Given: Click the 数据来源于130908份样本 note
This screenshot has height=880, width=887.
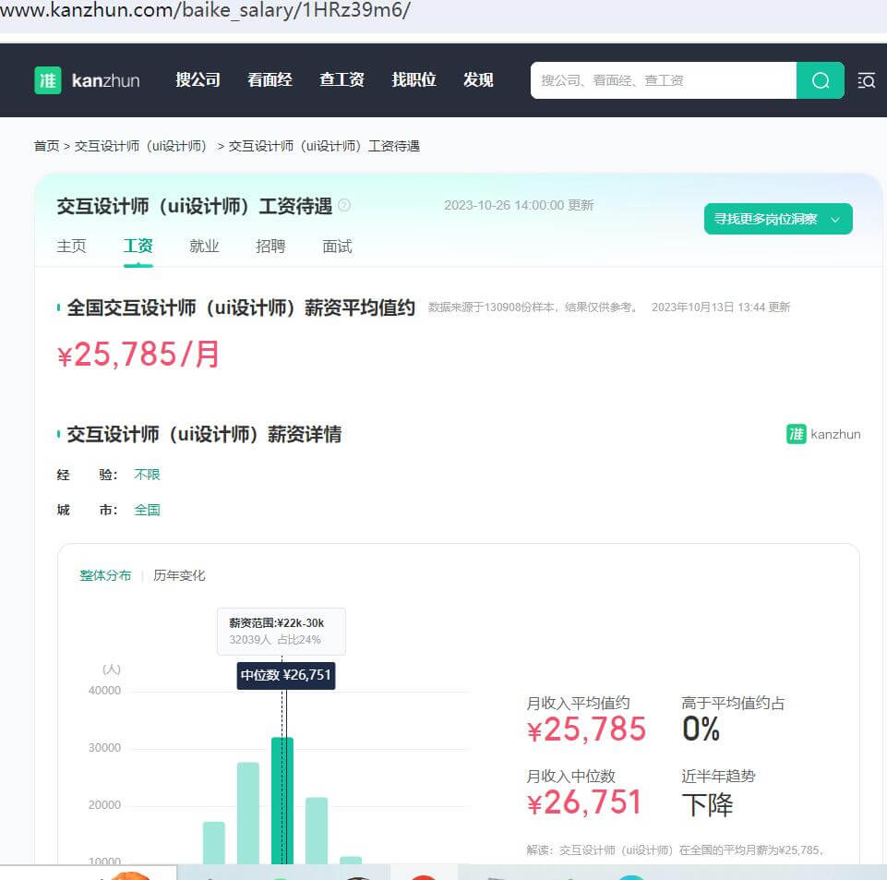Looking at the screenshot, I should [x=534, y=307].
